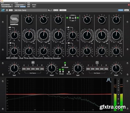Flip the right EQ Active switch
The image size is (130, 113).
pos(75,18)
